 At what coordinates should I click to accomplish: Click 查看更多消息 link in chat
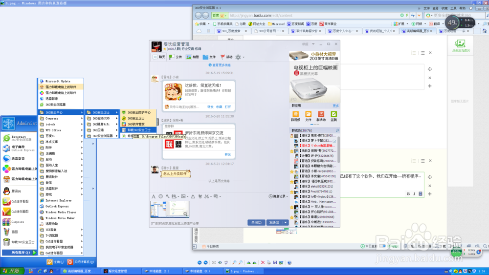220,65
